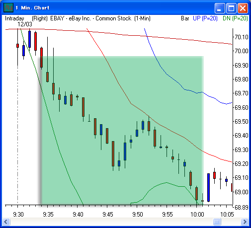Click the (Right) axis label
This screenshot has height=228, width=251.
(40, 18)
